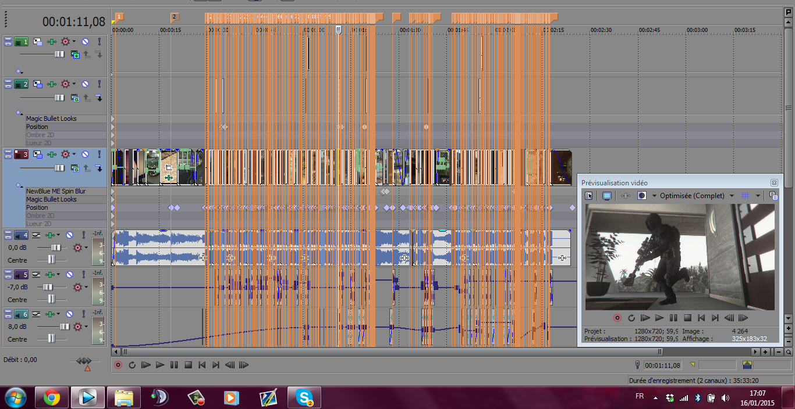Open Google Chrome from taskbar

coord(51,398)
